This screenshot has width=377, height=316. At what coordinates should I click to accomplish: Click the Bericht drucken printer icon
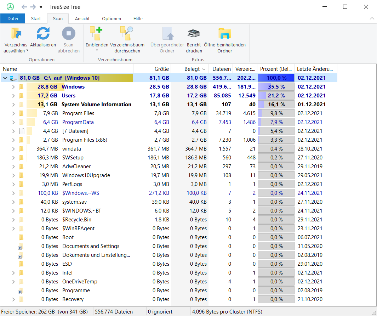[194, 33]
